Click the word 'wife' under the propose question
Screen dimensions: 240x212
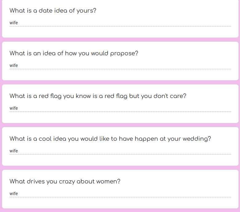[14, 65]
